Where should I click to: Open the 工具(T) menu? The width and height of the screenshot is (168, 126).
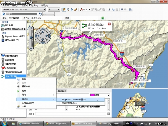pyautogui.click(x=35, y=6)
